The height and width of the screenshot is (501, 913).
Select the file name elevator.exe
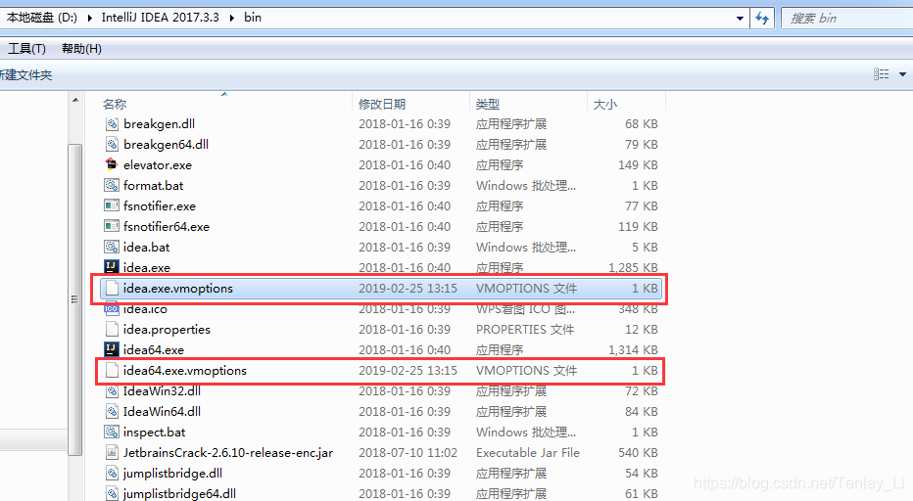point(158,165)
